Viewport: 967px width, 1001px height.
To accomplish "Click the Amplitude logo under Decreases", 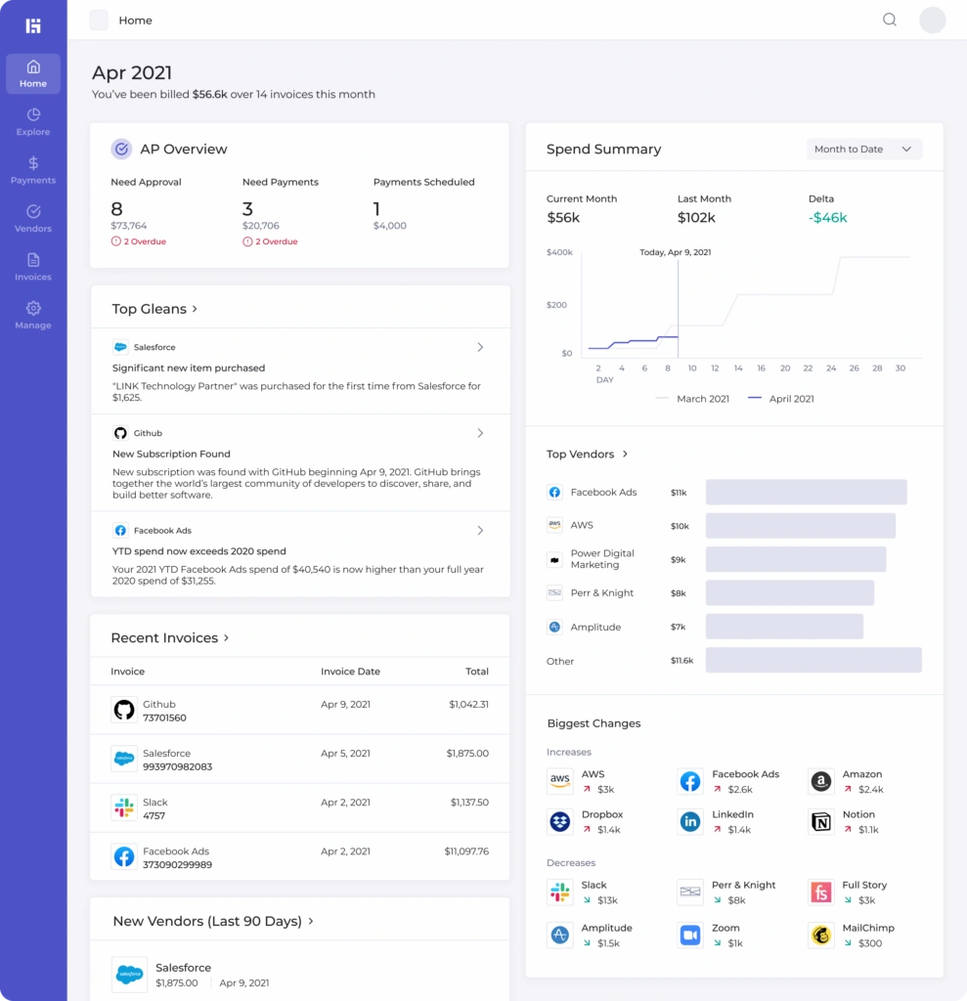I will 560,936.
